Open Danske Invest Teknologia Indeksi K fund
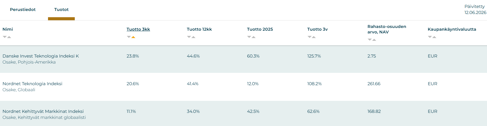 point(41,56)
